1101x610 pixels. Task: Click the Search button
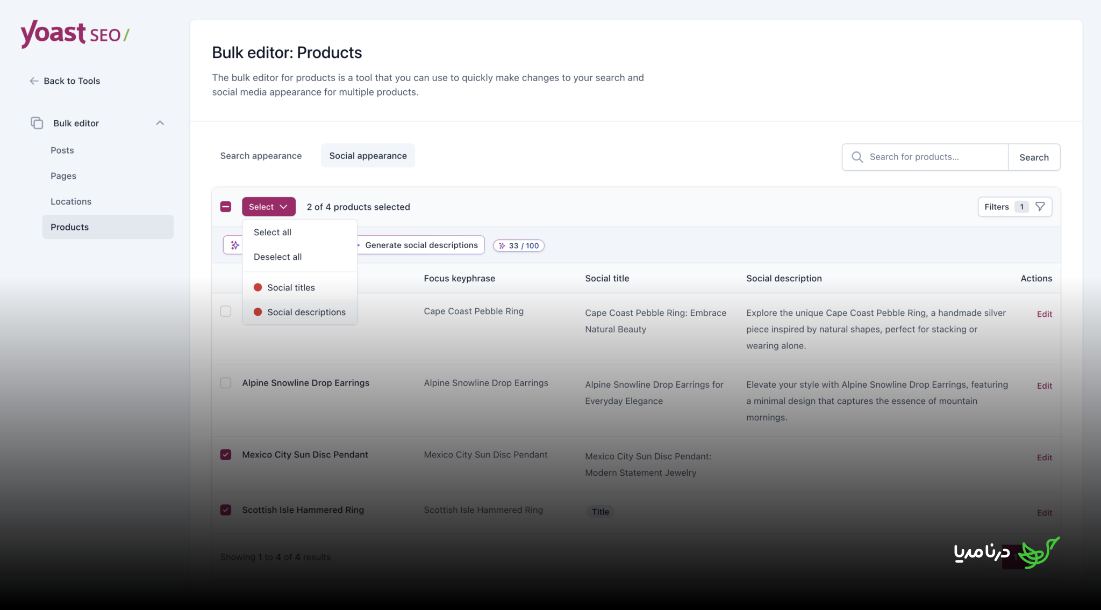(1034, 157)
